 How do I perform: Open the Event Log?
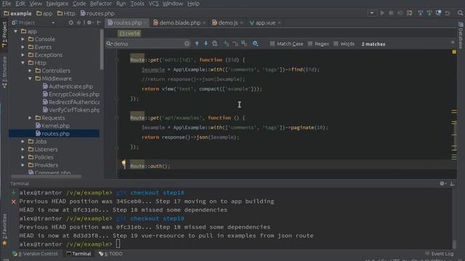[x=439, y=254]
